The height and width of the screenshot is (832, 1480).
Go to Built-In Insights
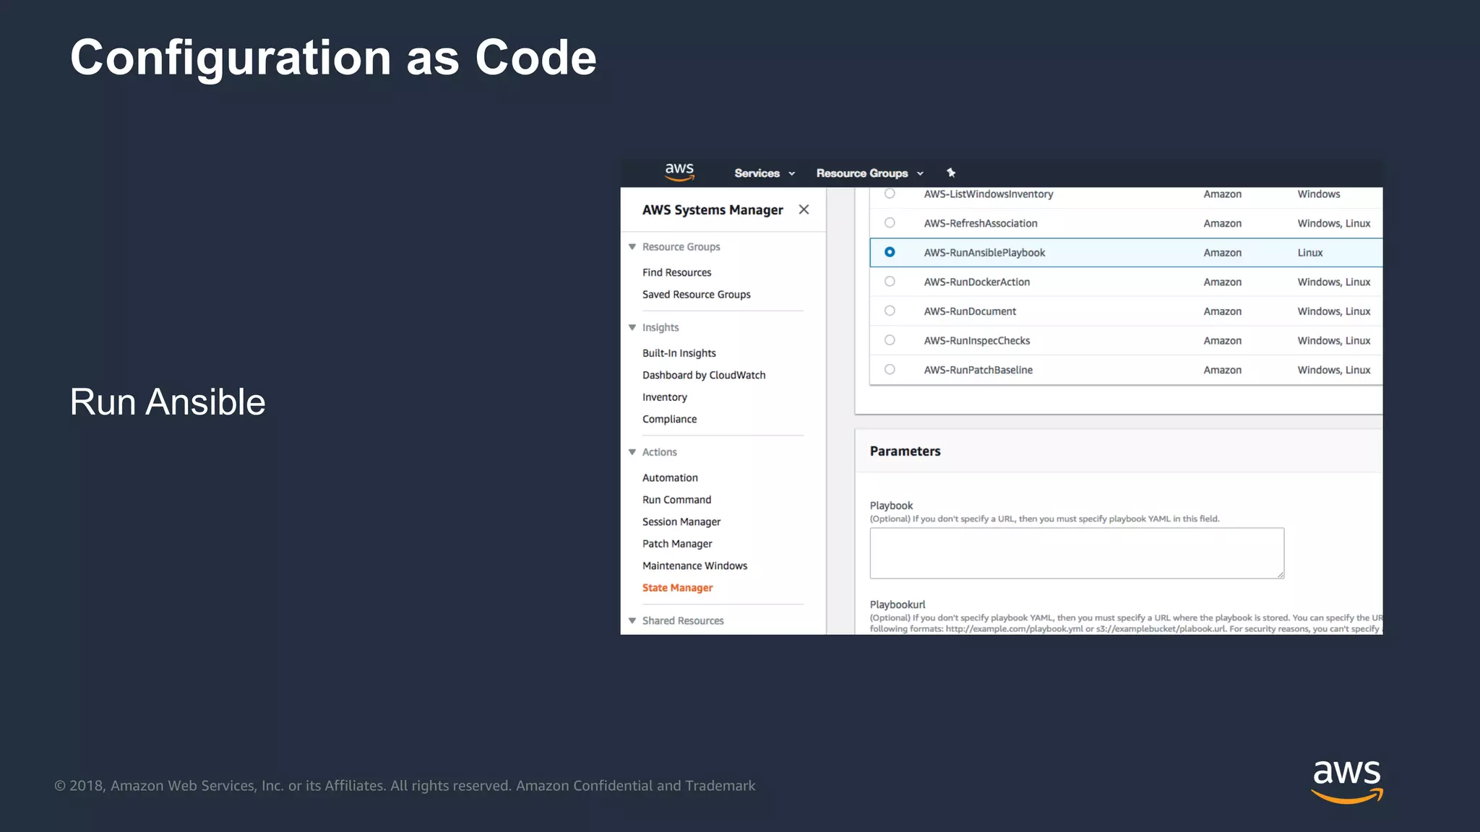(x=679, y=353)
